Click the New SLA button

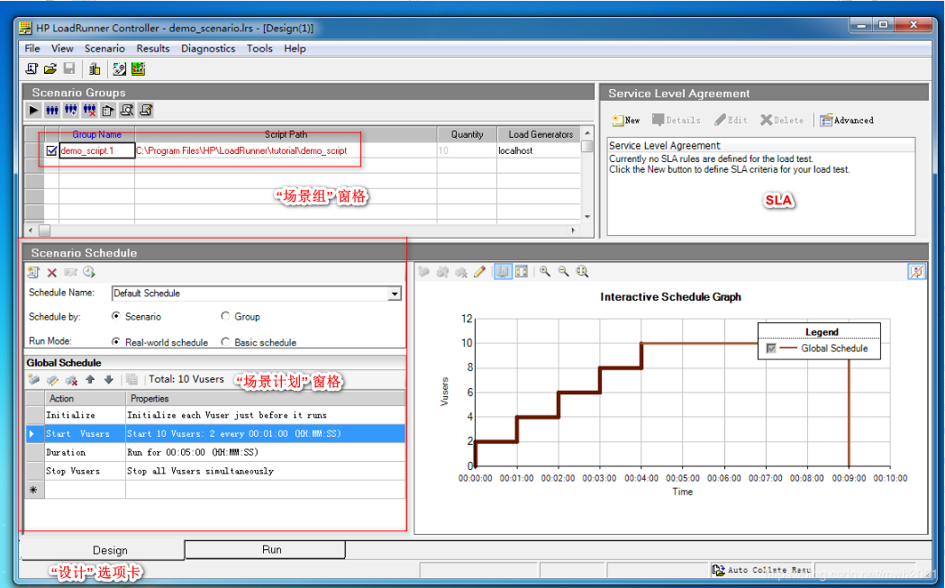click(625, 121)
